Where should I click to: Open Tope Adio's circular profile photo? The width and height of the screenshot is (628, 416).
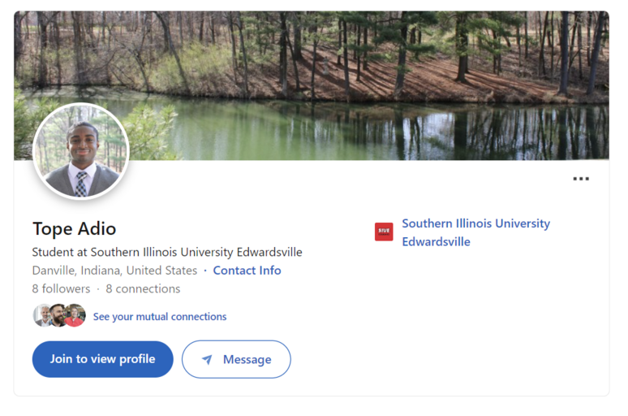[x=81, y=151]
